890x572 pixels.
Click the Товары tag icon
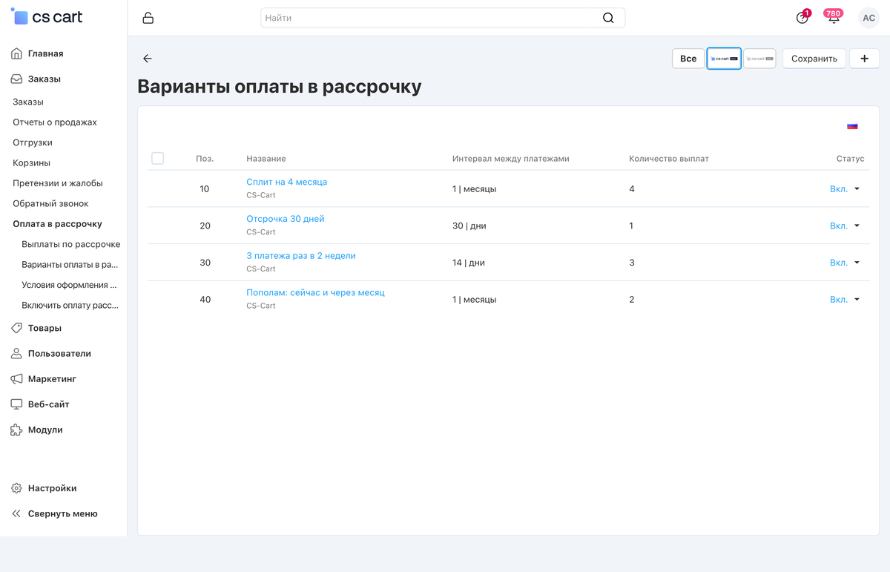(x=16, y=328)
